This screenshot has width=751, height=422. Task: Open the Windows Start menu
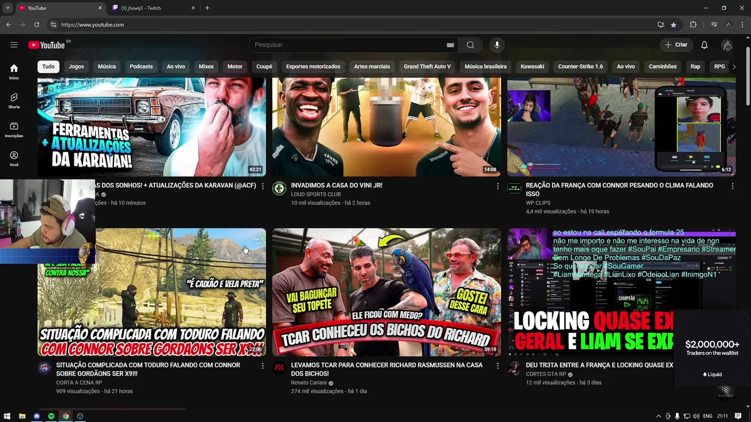coord(8,416)
